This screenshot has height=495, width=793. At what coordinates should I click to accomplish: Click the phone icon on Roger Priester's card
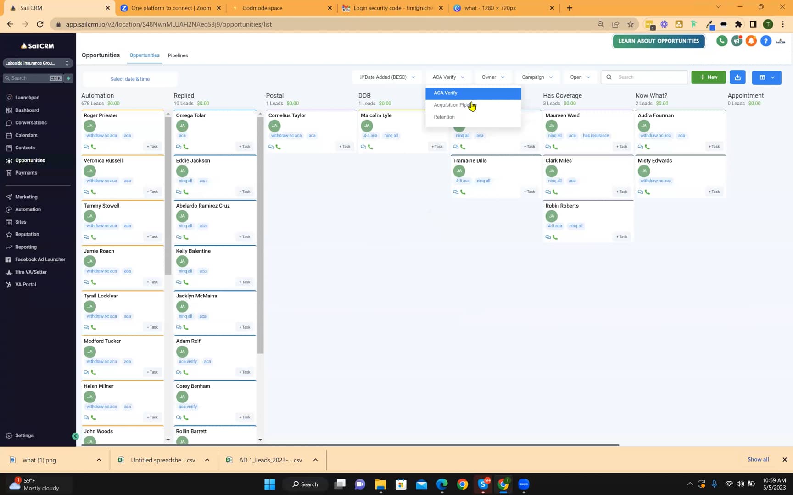point(94,147)
